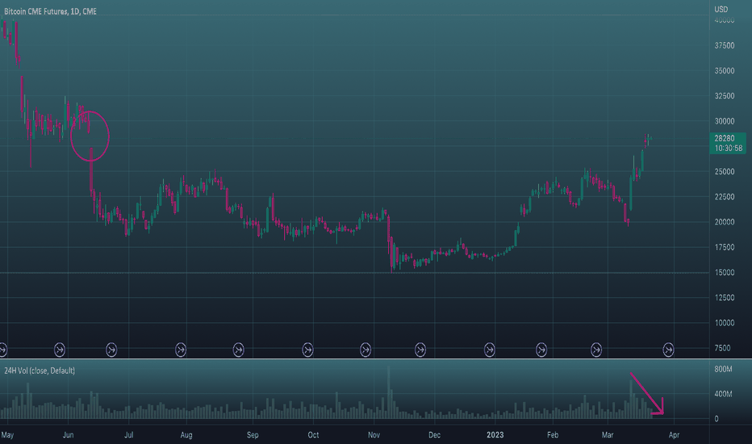The image size is (752, 444).
Task: Click the rollover marker icon just before 2023
Action: [490, 350]
